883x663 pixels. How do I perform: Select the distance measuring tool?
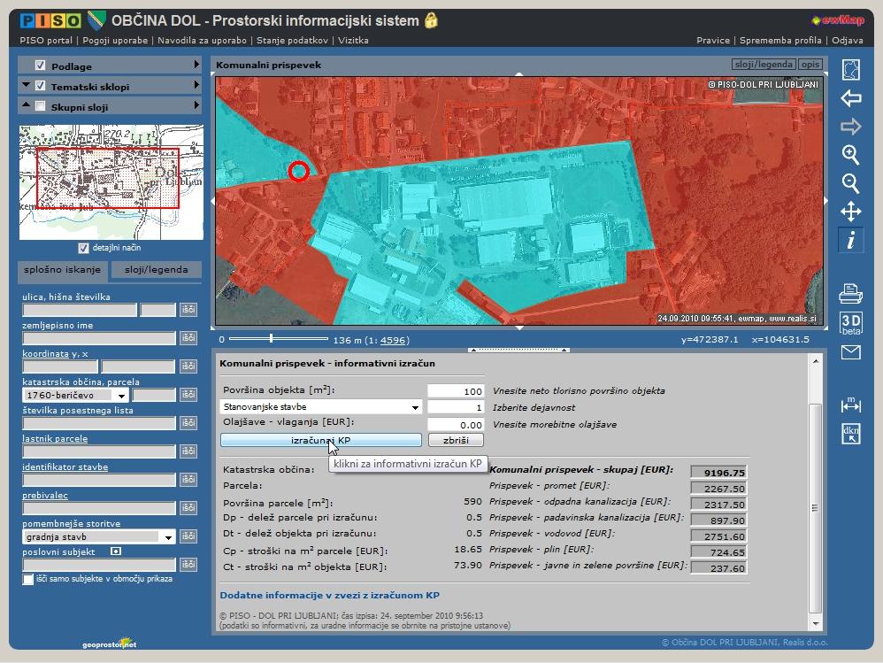(850, 405)
